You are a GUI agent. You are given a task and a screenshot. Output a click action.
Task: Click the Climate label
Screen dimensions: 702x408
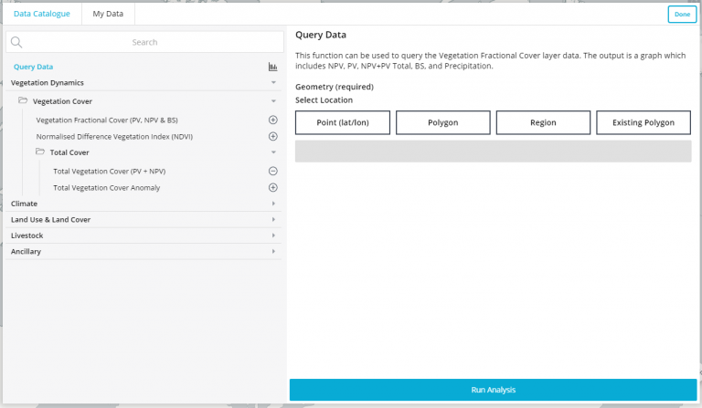pyautogui.click(x=24, y=204)
